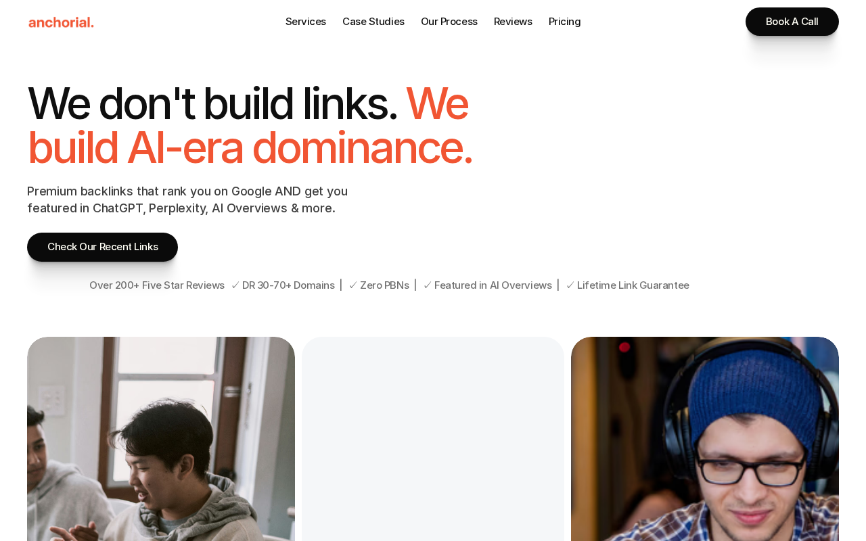The image size is (866, 541).
Task: Open Our Process nav link
Action: coord(449,22)
